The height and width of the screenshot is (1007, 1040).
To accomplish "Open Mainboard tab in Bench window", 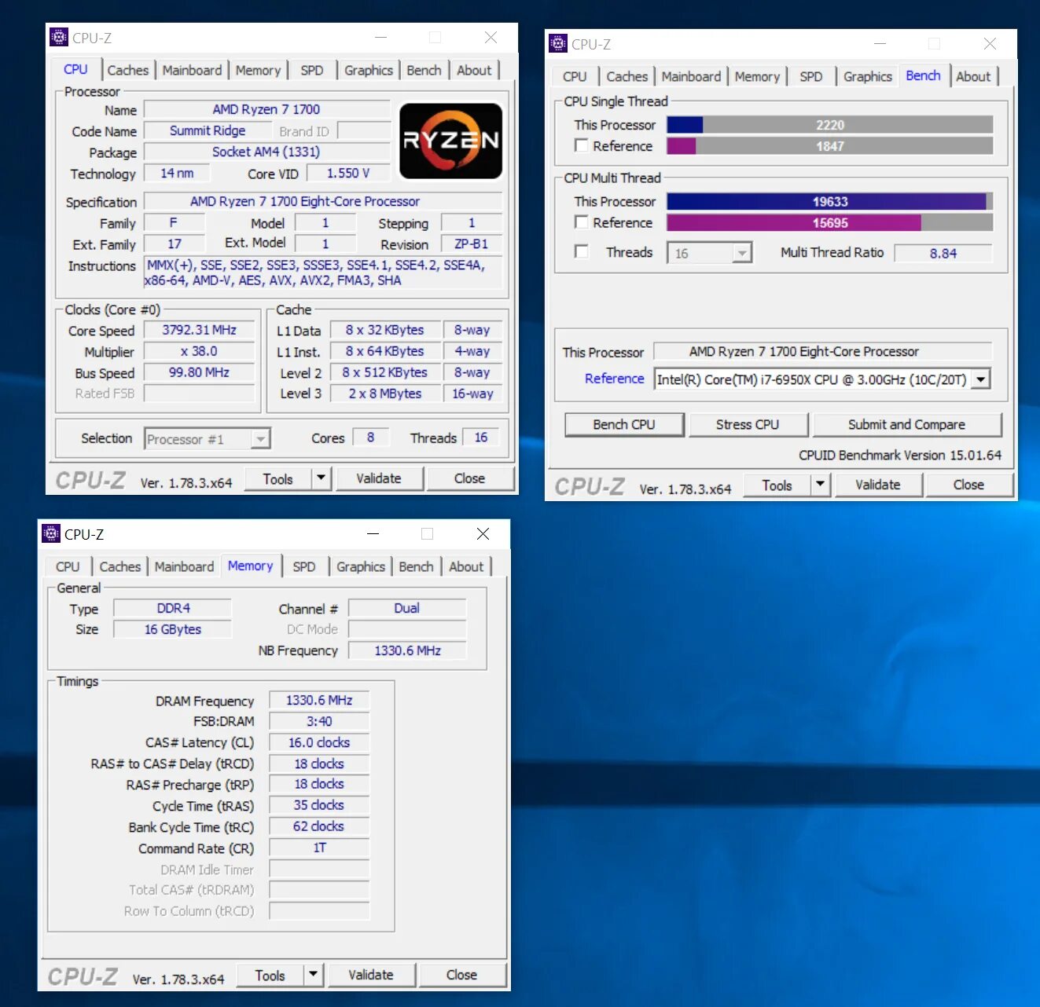I will [691, 76].
